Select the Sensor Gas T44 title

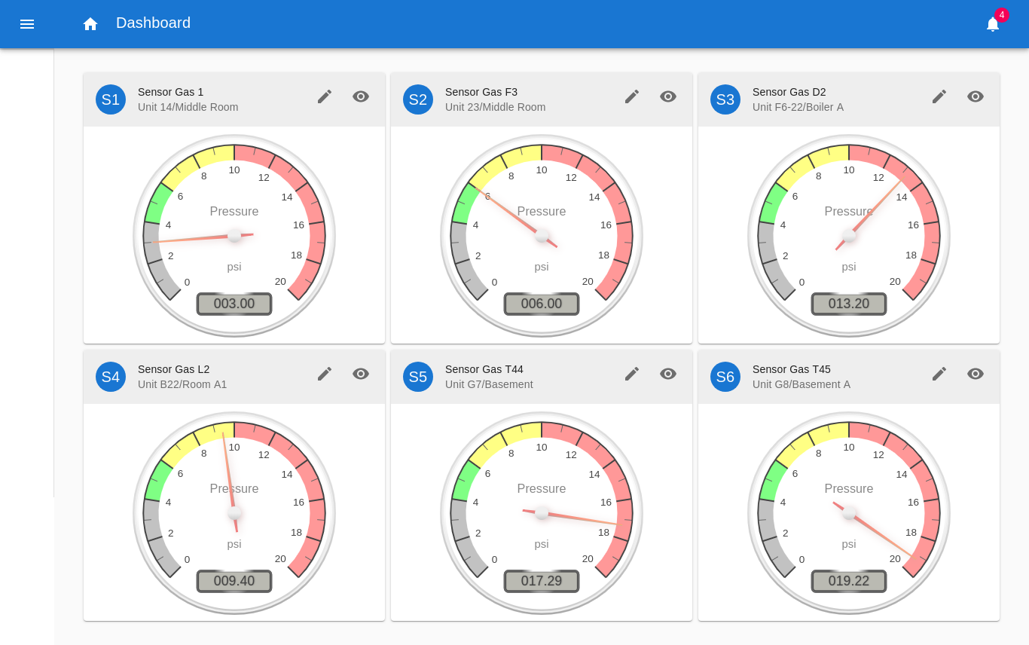[x=484, y=369]
